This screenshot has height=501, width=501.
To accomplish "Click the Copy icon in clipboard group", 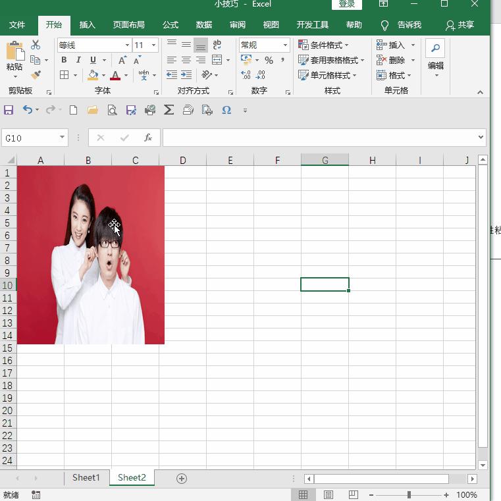I will click(35, 60).
